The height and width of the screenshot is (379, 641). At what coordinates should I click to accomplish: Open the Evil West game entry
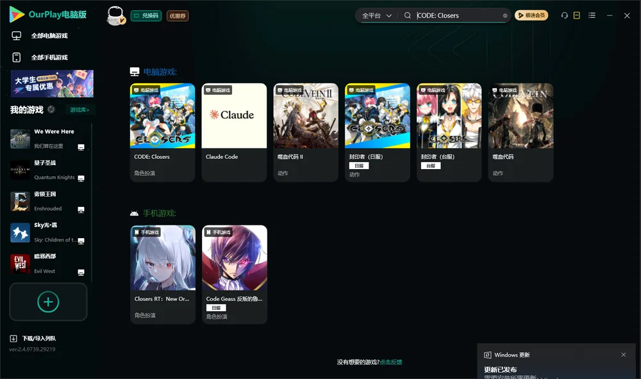[48, 264]
